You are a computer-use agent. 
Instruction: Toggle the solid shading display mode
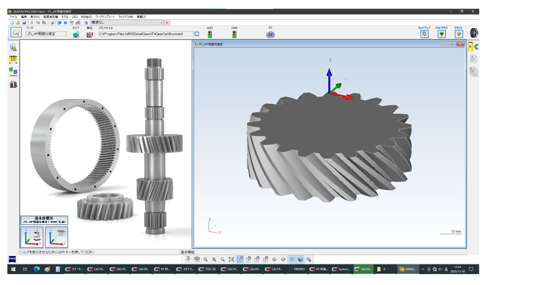pos(300,259)
